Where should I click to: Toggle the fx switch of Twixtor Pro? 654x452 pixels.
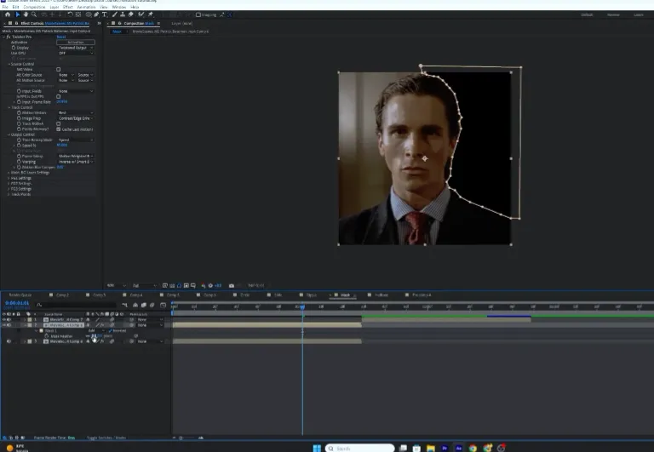(x=9, y=37)
